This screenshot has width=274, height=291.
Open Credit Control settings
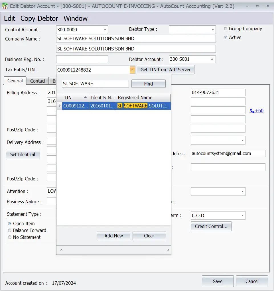[211, 226]
